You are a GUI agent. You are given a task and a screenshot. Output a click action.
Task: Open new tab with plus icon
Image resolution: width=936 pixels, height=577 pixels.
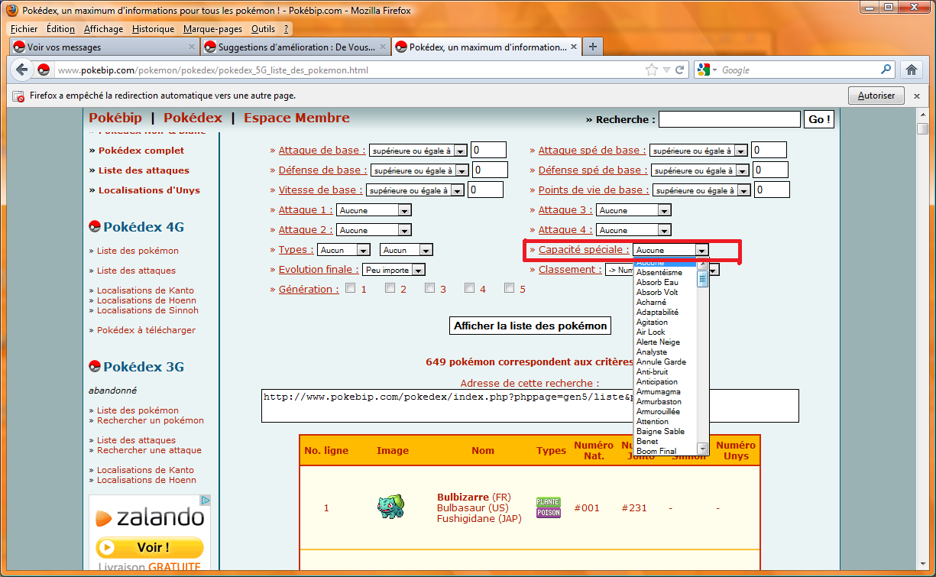tap(592, 47)
